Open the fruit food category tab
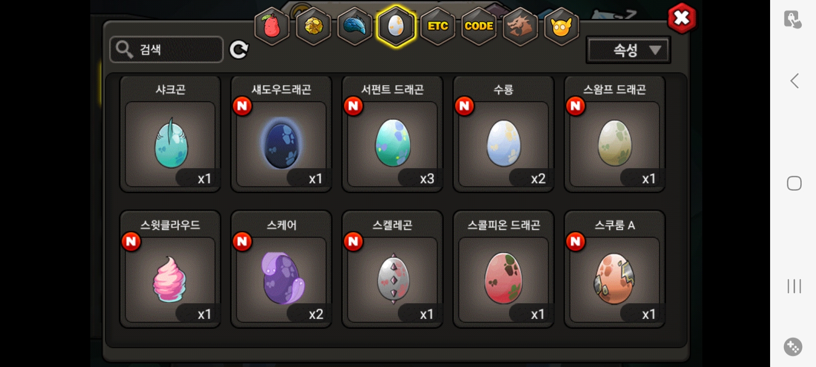The width and height of the screenshot is (816, 367). tap(272, 26)
